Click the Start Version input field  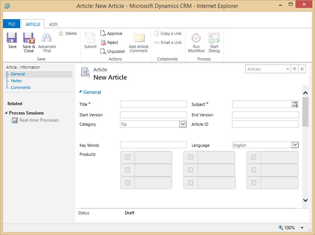153,115
